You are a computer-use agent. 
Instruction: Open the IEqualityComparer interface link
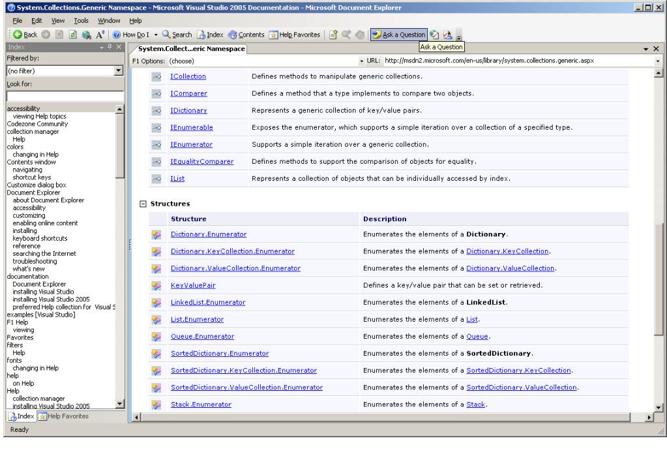click(x=202, y=161)
